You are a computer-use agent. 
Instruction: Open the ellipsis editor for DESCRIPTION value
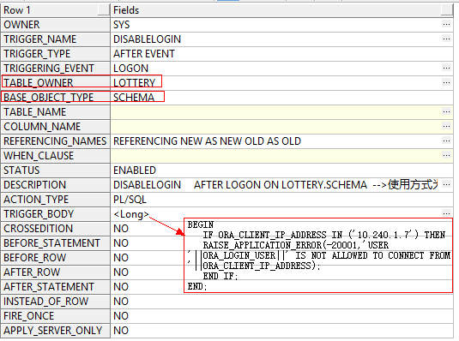point(446,185)
